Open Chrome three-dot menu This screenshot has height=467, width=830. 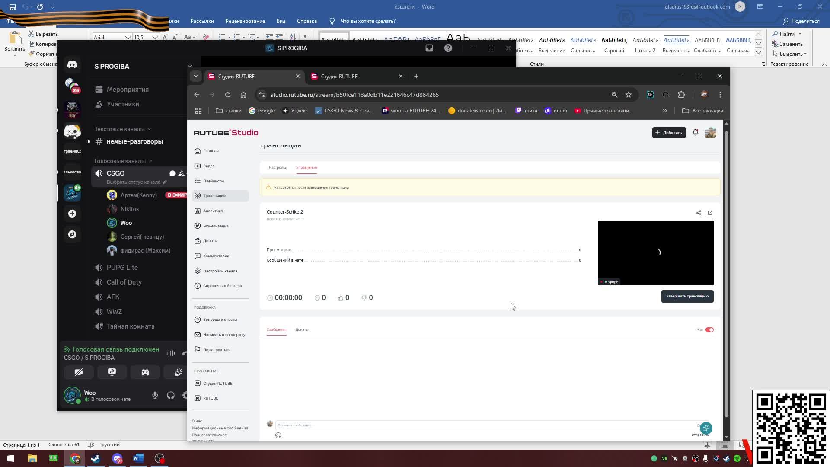point(720,95)
